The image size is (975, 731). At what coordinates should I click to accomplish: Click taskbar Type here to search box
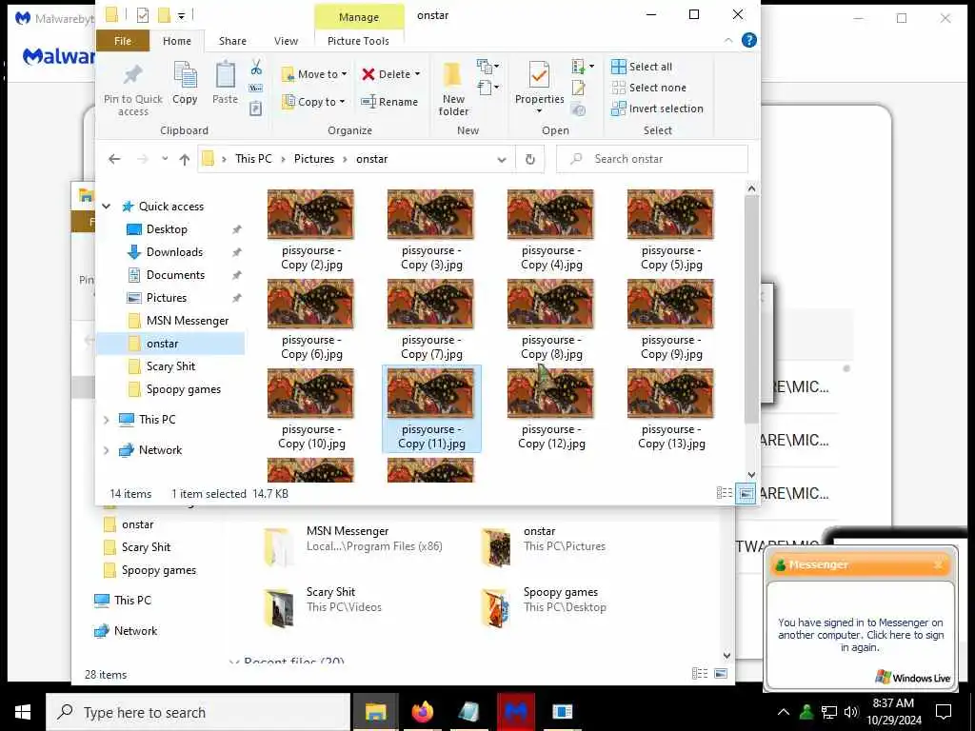click(x=198, y=712)
